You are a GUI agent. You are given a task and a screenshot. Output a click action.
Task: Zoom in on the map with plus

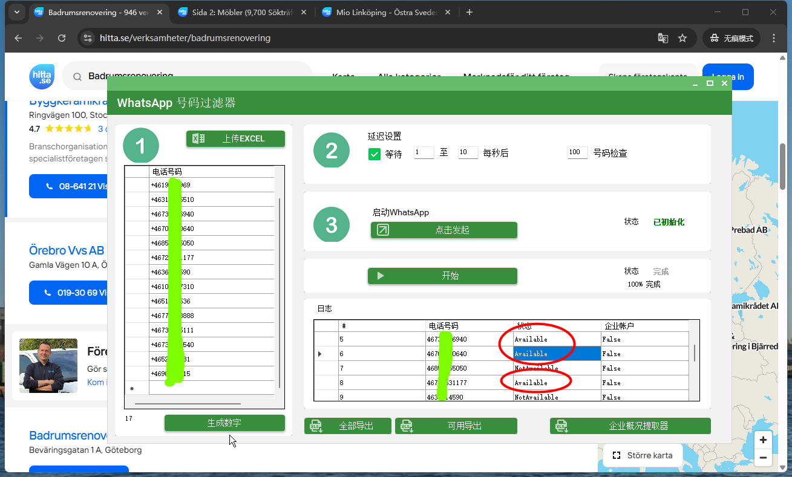coord(764,440)
